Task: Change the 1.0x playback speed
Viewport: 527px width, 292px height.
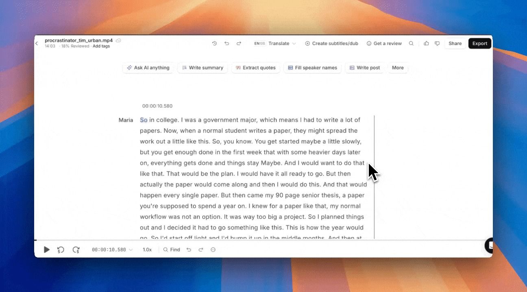Action: (x=147, y=250)
